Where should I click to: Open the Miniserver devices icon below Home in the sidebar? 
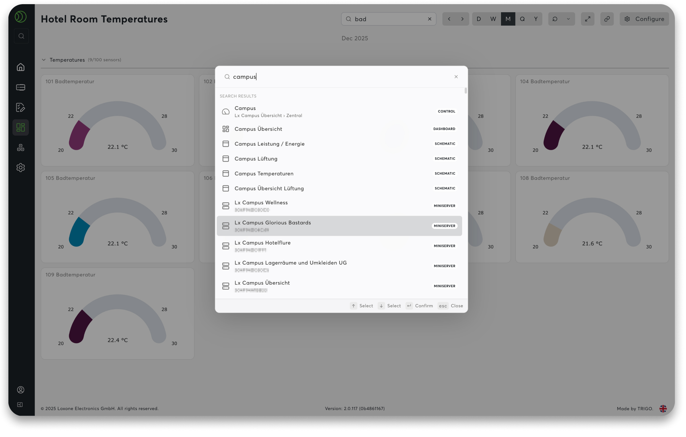click(21, 87)
